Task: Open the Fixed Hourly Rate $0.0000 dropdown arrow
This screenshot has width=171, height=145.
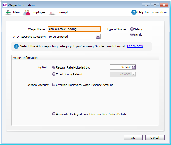Action: coord(134,74)
